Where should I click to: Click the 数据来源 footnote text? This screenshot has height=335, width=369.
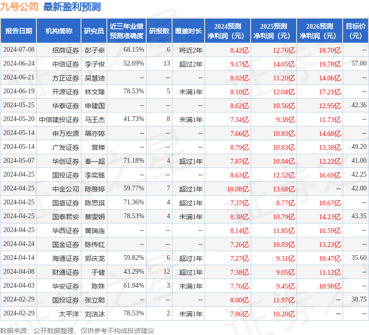pyautogui.click(x=77, y=331)
